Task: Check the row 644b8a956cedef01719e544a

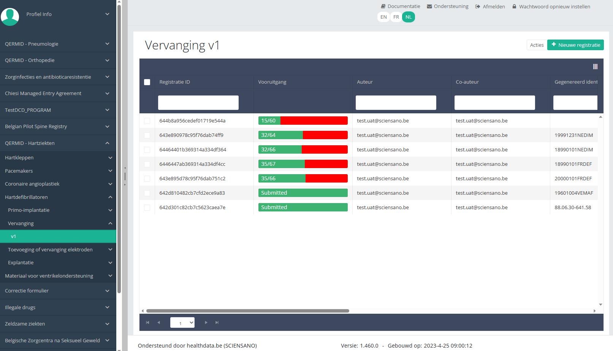Action: (x=147, y=121)
